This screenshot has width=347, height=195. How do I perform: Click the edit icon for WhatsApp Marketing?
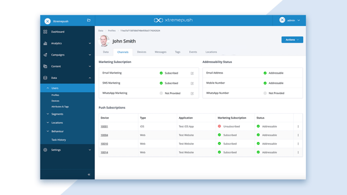tap(192, 93)
